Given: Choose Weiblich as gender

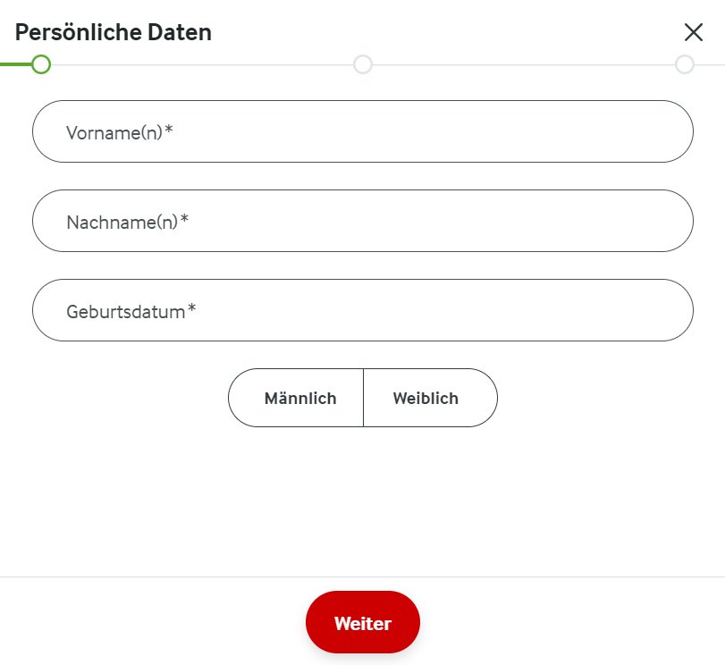Looking at the screenshot, I should [x=426, y=399].
